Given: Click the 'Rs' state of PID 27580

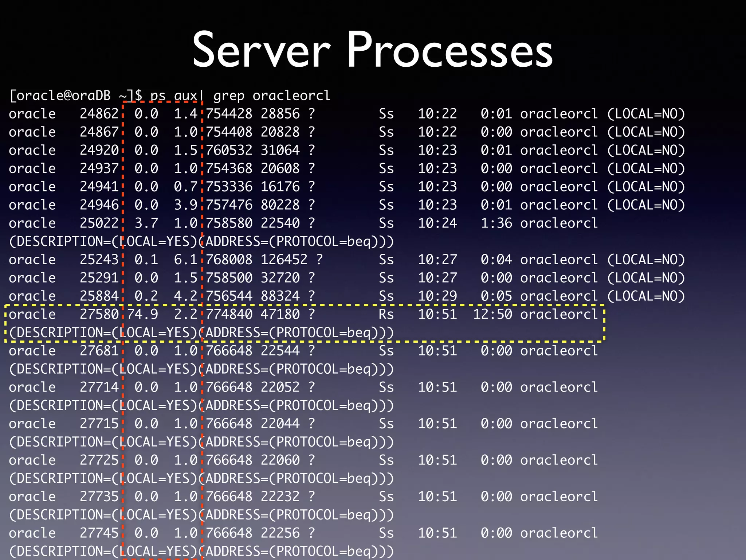Looking at the screenshot, I should point(386,314).
